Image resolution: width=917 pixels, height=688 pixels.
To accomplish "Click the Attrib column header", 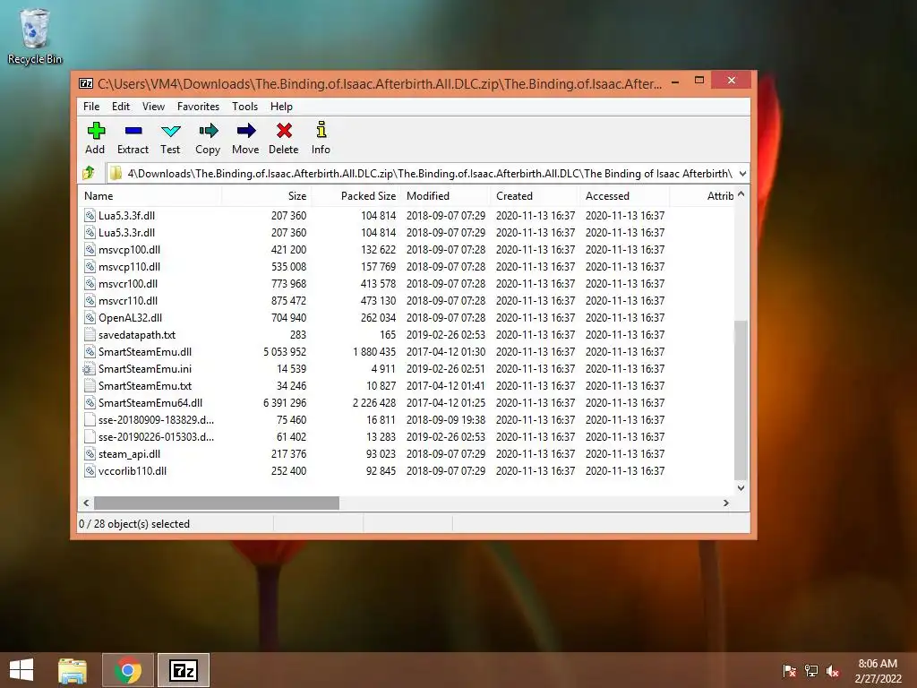I will pos(703,196).
